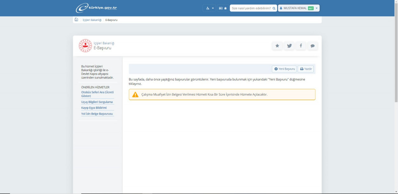Open Uçuş Bilgileri Sorgulama link
398x194 pixels.
coord(97,102)
